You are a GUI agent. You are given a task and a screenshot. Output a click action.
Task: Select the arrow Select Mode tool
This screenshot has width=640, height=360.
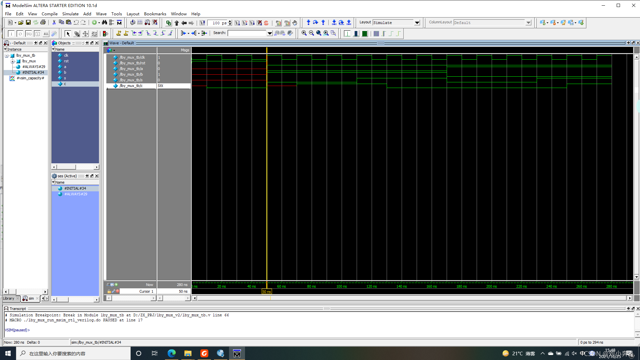point(68,34)
